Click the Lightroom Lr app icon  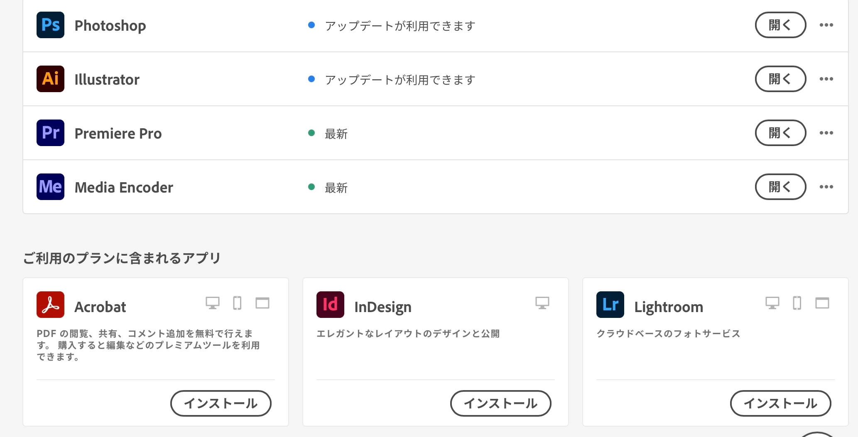[610, 305]
